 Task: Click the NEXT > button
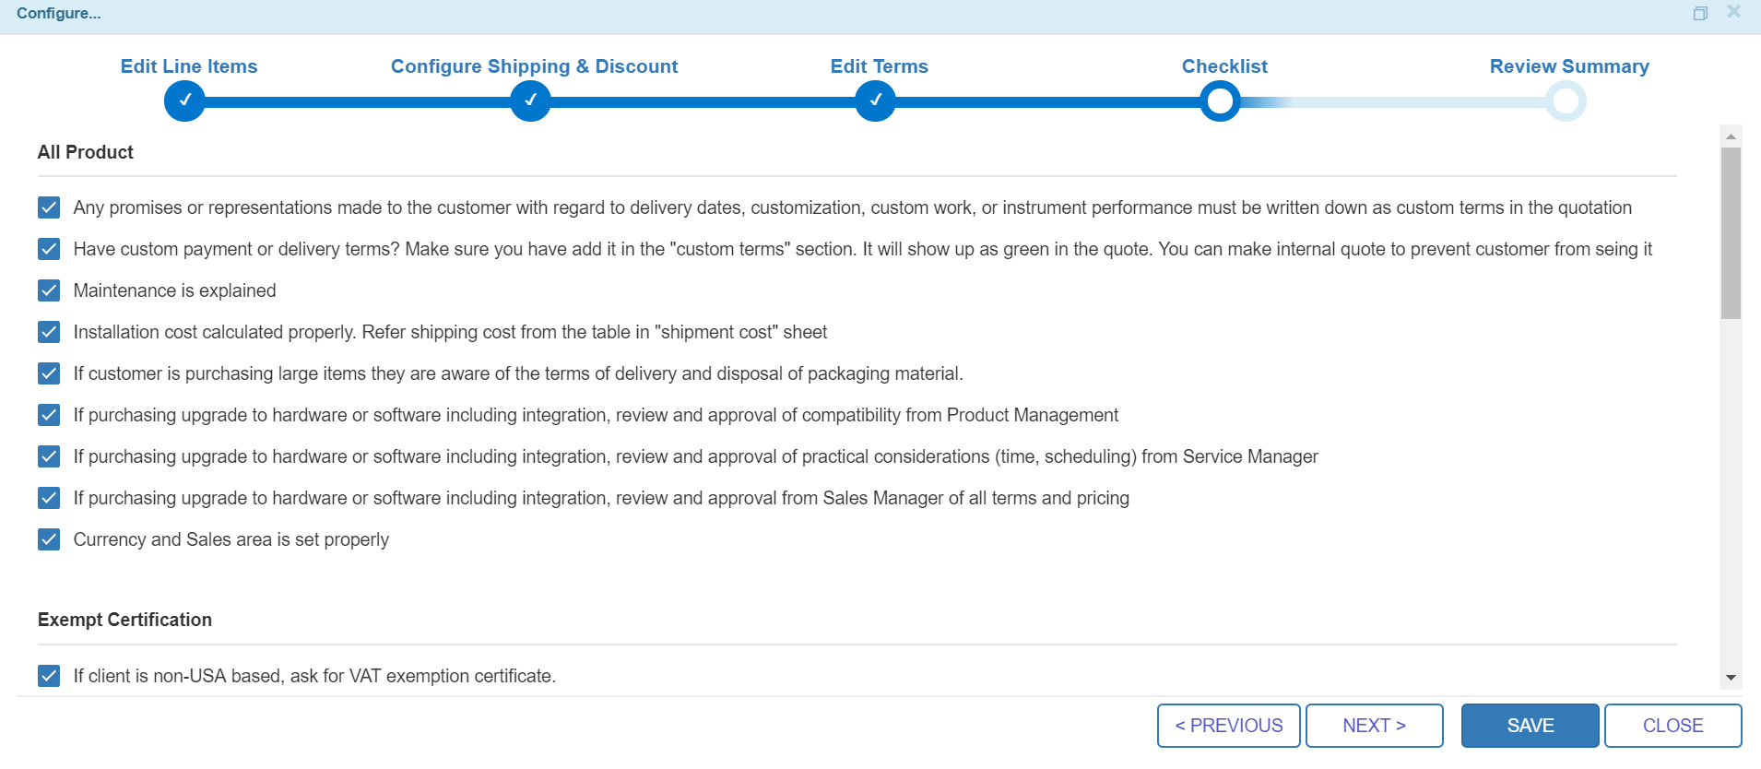pos(1375,726)
